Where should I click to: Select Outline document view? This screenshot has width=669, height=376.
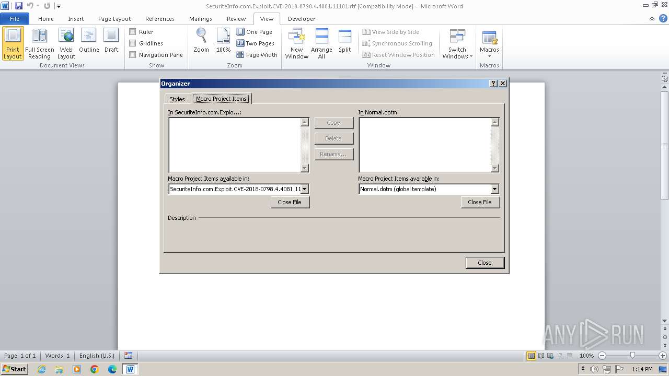[x=89, y=41]
